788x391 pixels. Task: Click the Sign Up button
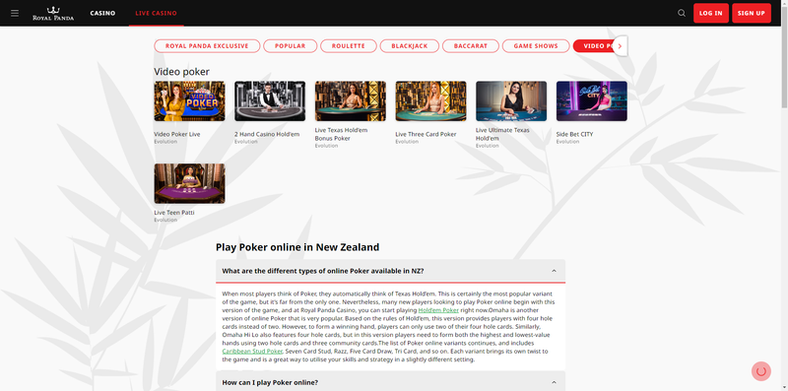coord(752,13)
